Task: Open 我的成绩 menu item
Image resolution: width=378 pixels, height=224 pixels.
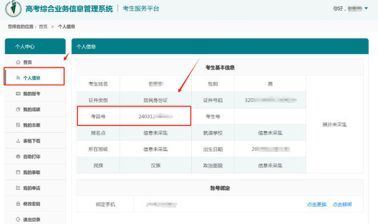Action: coord(35,109)
